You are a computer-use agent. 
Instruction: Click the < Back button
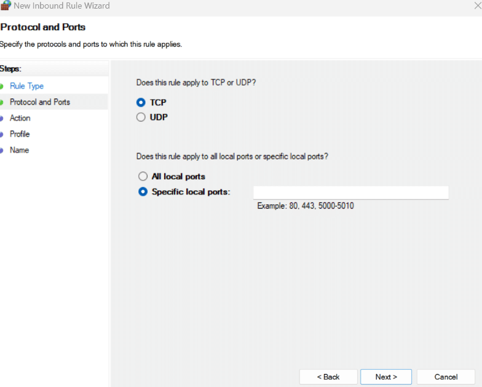pyautogui.click(x=328, y=377)
